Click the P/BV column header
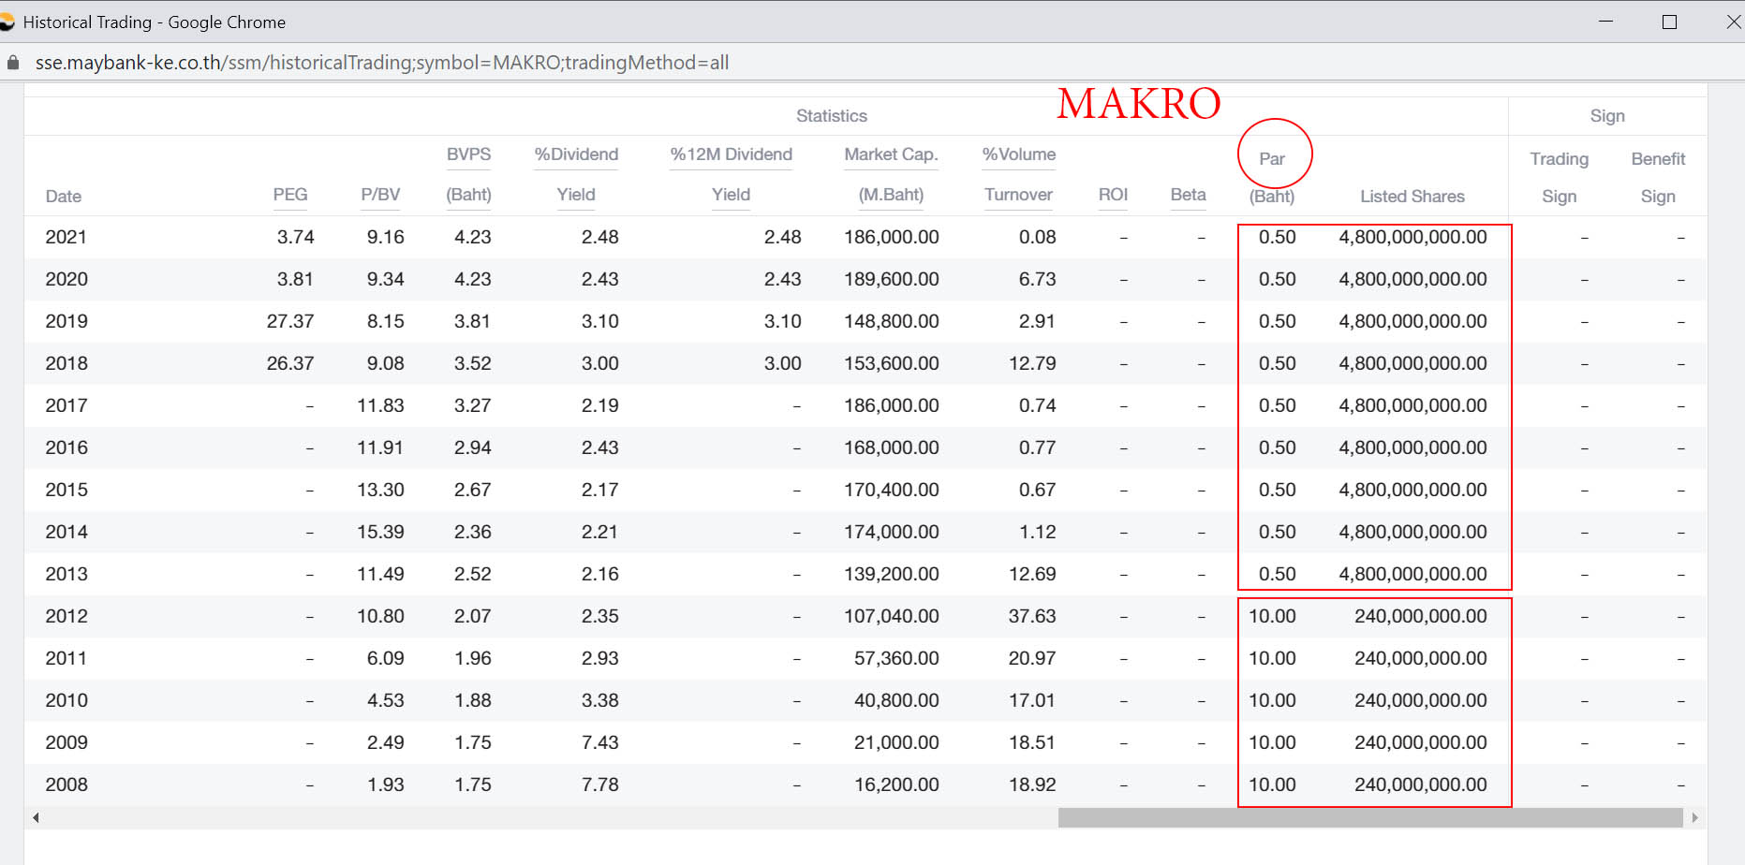1745x865 pixels. coord(380,195)
